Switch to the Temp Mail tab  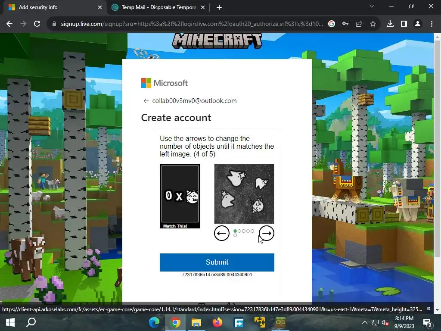[x=158, y=7]
